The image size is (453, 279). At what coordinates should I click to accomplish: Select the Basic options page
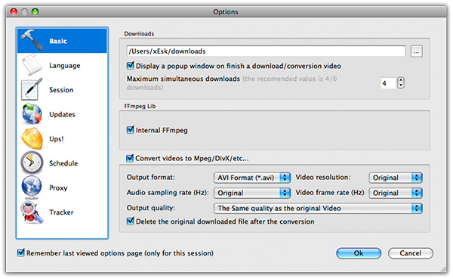point(62,41)
